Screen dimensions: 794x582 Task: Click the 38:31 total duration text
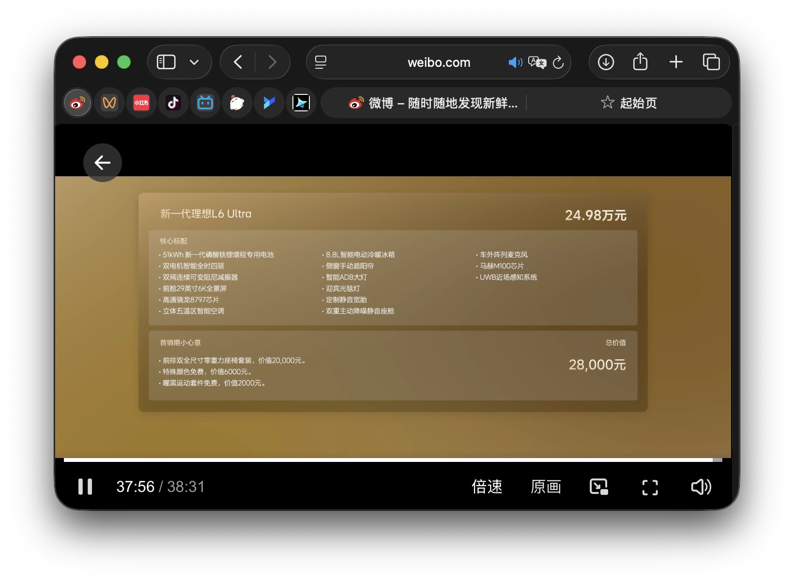coord(186,487)
